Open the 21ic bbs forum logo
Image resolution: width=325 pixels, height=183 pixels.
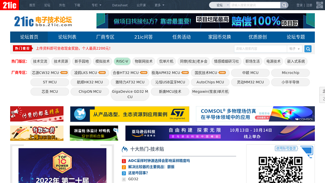click(x=43, y=21)
